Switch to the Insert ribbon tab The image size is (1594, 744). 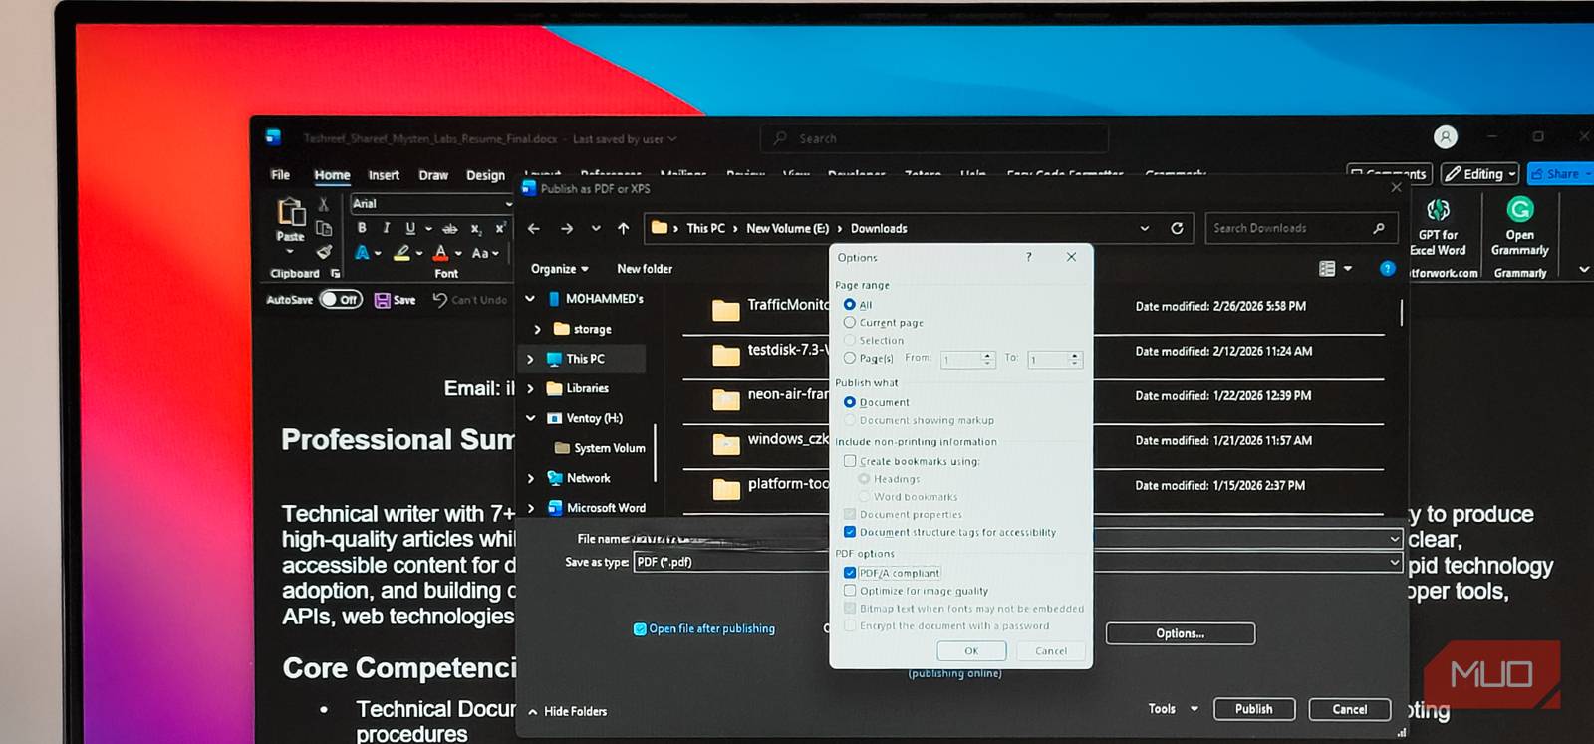(x=384, y=175)
